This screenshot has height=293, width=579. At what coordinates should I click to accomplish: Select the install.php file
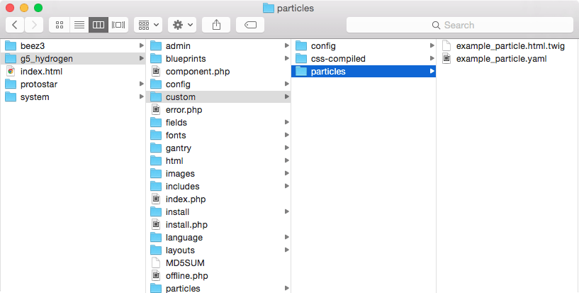point(218,225)
